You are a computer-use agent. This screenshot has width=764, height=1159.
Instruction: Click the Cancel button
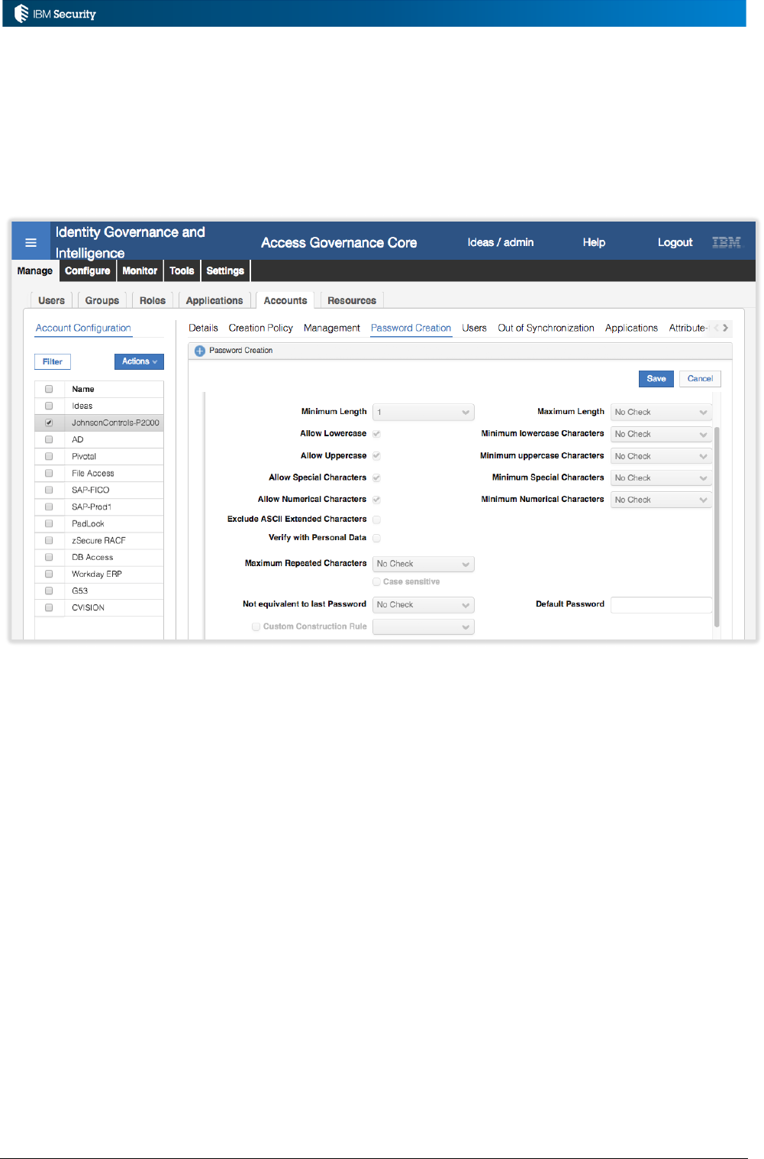tap(700, 379)
